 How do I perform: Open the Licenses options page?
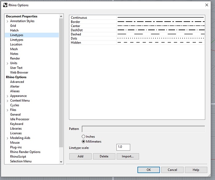pyautogui.click(x=16, y=133)
